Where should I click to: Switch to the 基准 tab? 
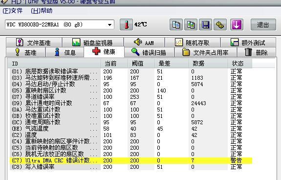(x=25, y=52)
